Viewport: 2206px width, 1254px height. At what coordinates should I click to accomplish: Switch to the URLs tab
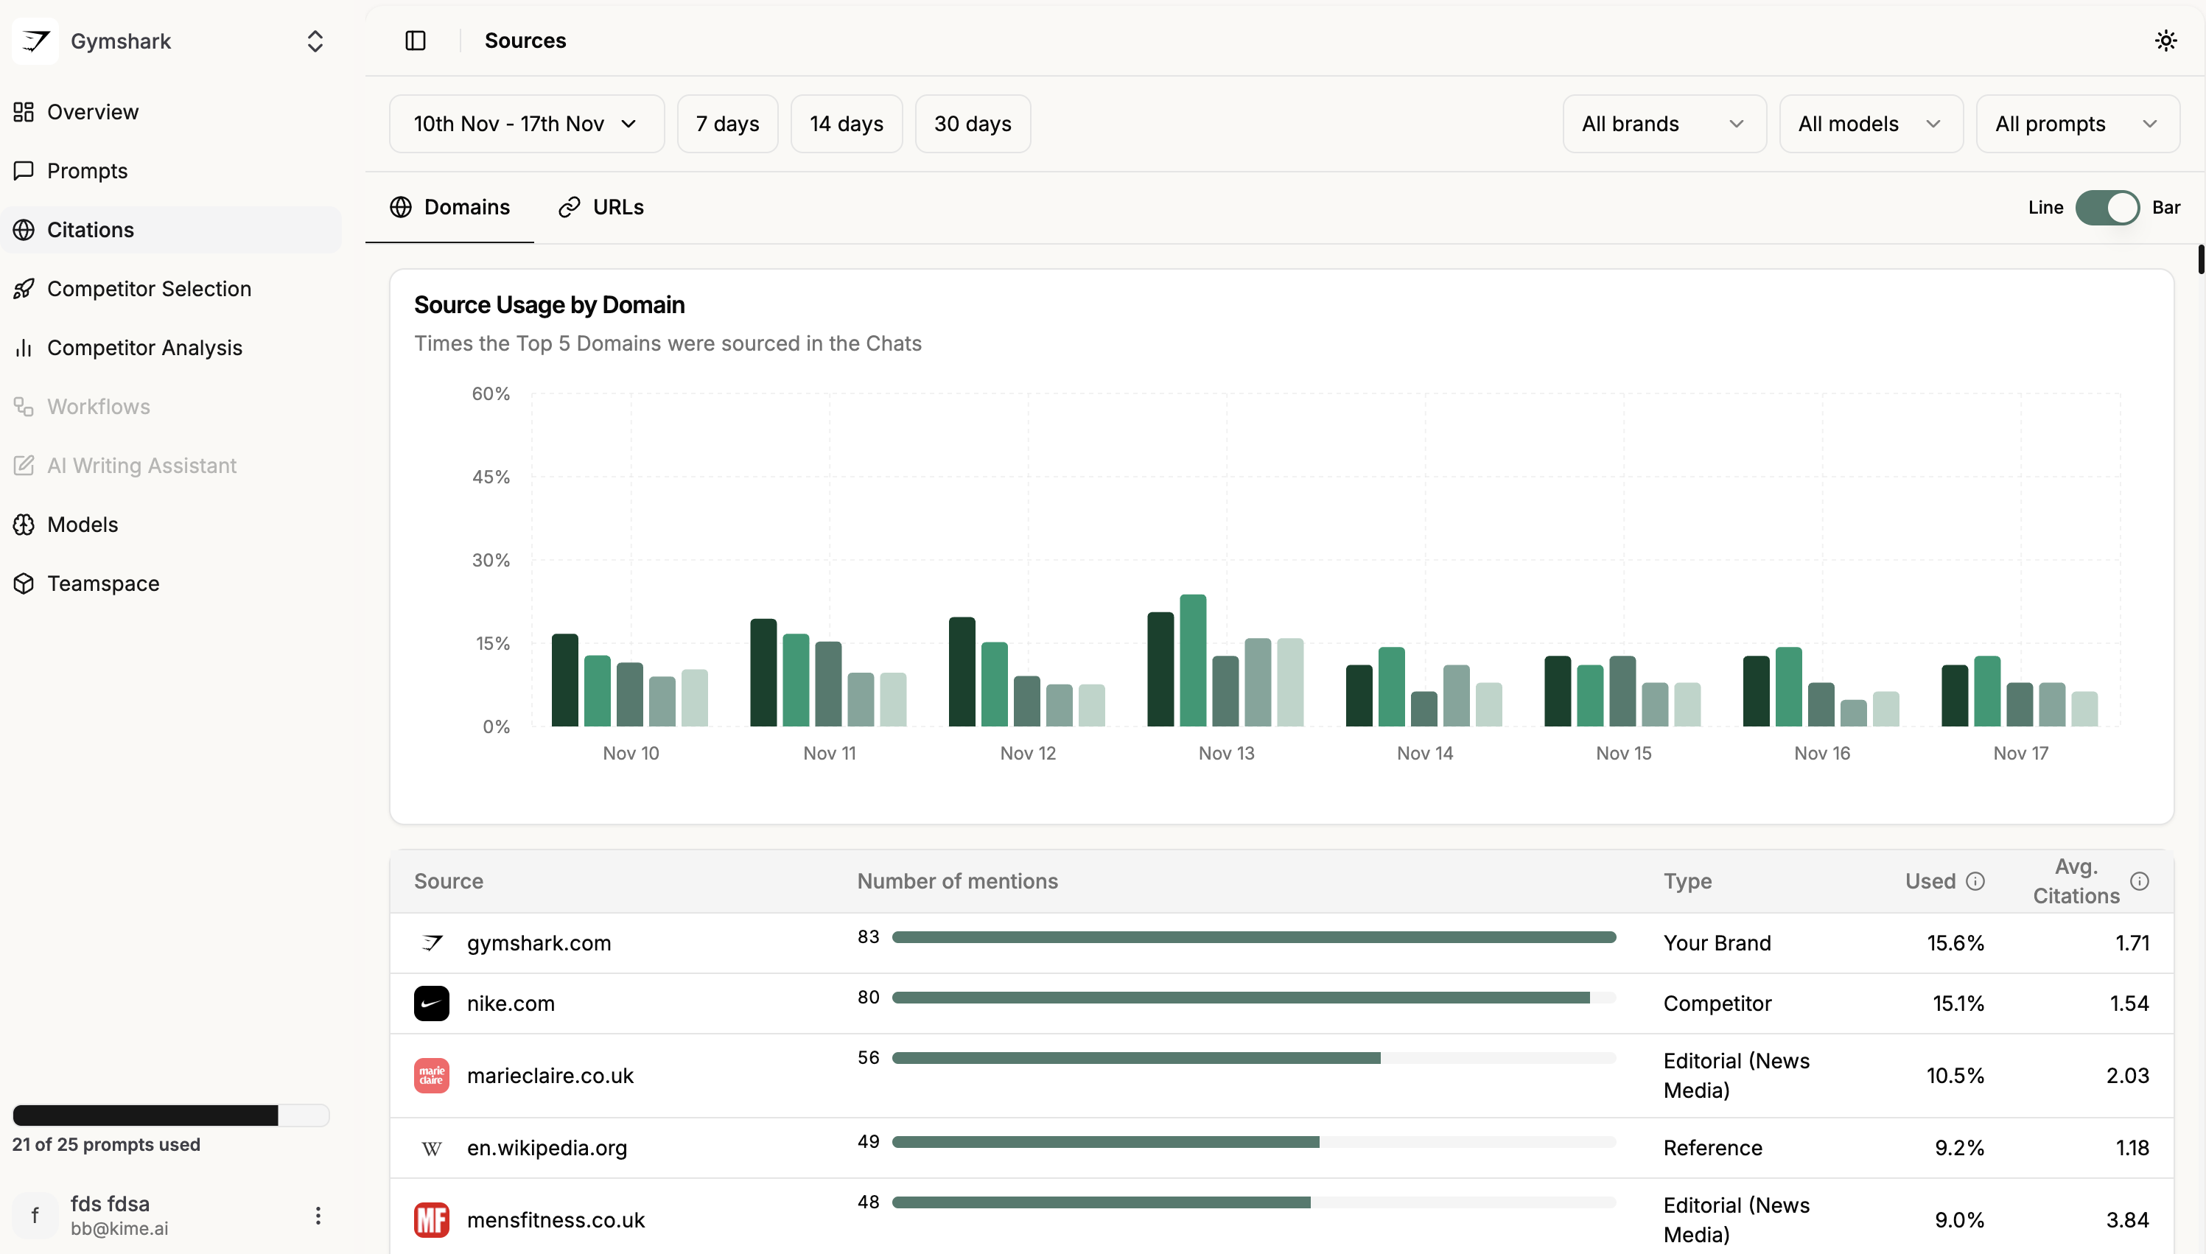(602, 208)
